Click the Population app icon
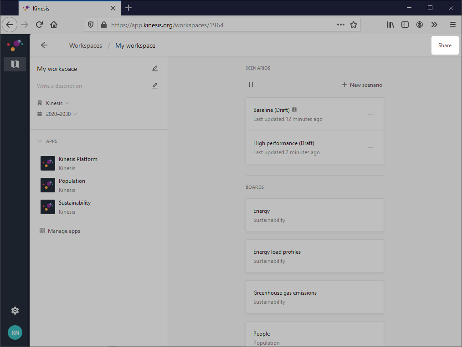The width and height of the screenshot is (462, 347). (x=48, y=185)
